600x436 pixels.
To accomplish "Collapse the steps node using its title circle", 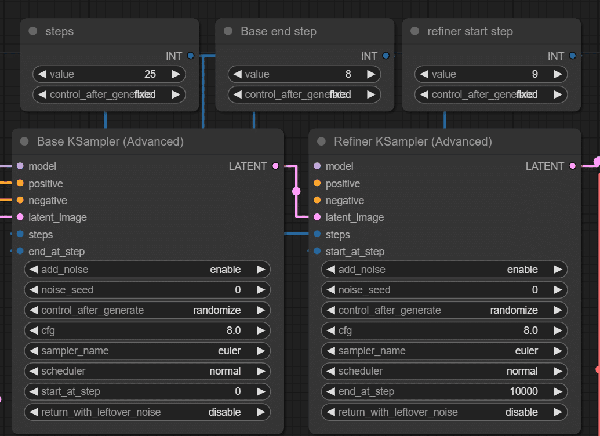I will [x=32, y=31].
